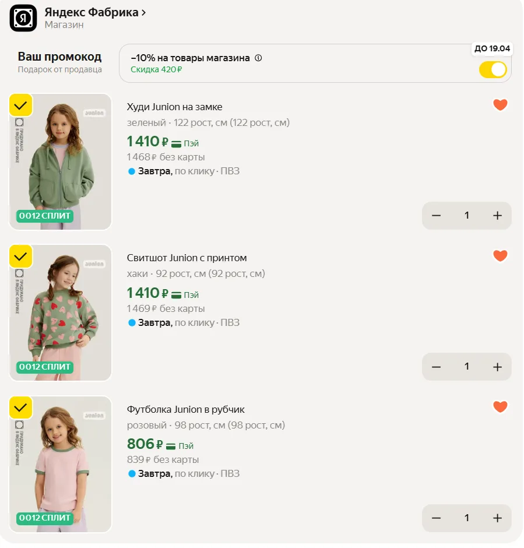524x548 pixels.
Task: Uncheck the Худи Junion на замке item
Action: (21, 106)
